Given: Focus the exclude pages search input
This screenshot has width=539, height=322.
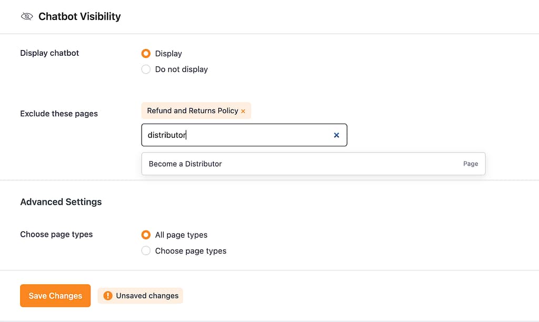Looking at the screenshot, I should pos(244,135).
